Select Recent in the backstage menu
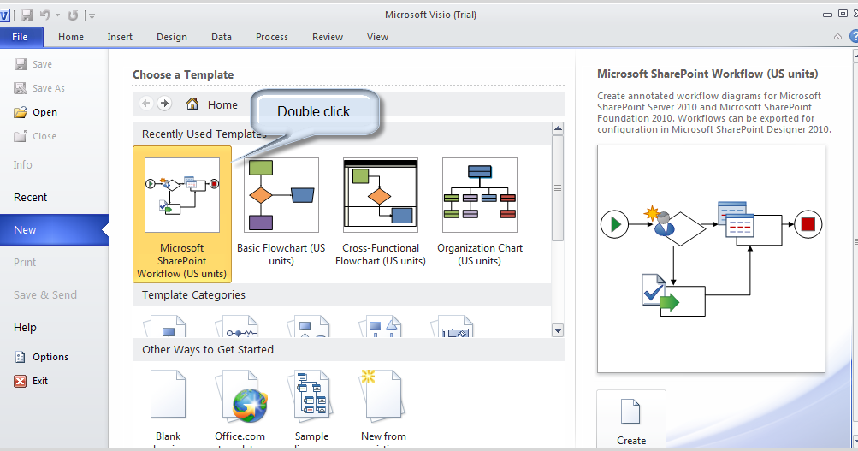 coord(31,197)
